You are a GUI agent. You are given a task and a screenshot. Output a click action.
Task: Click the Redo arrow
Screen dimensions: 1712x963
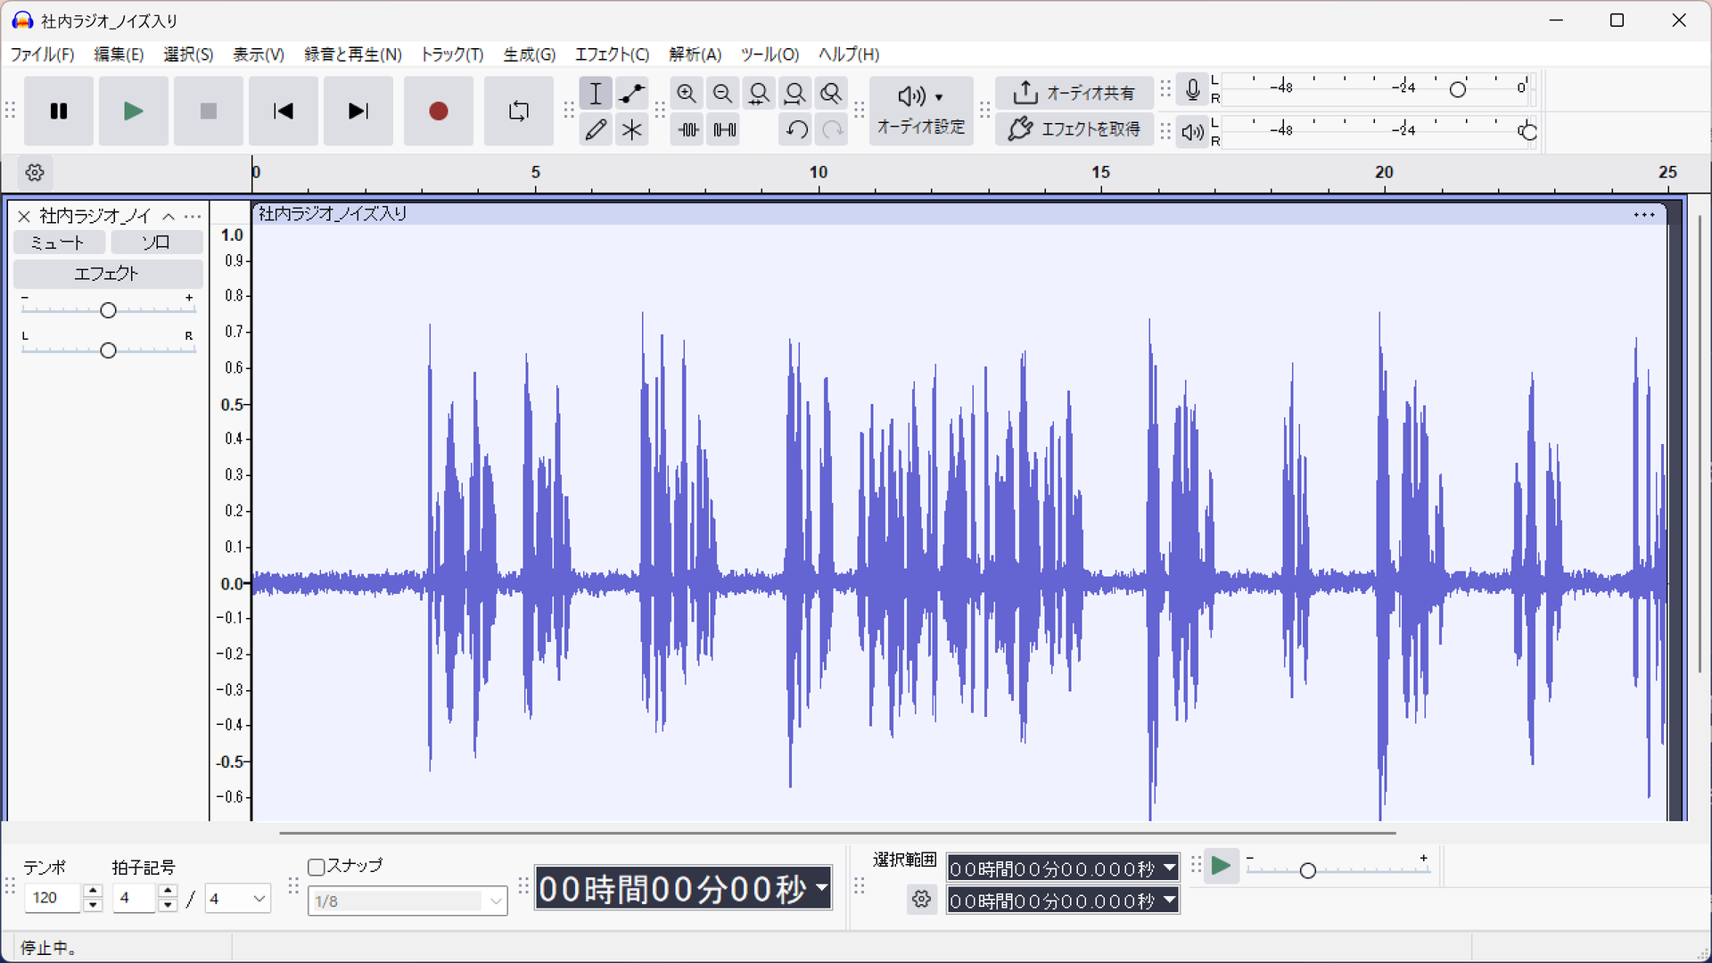(832, 130)
